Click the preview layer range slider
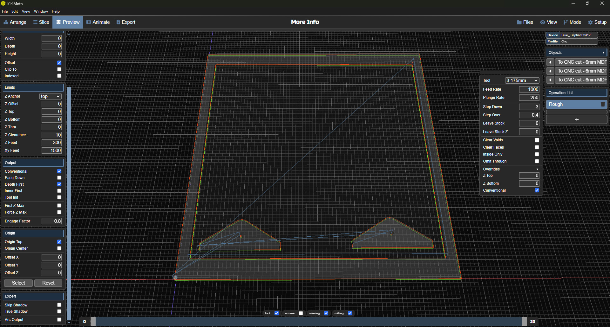The width and height of the screenshot is (610, 327). [x=308, y=322]
